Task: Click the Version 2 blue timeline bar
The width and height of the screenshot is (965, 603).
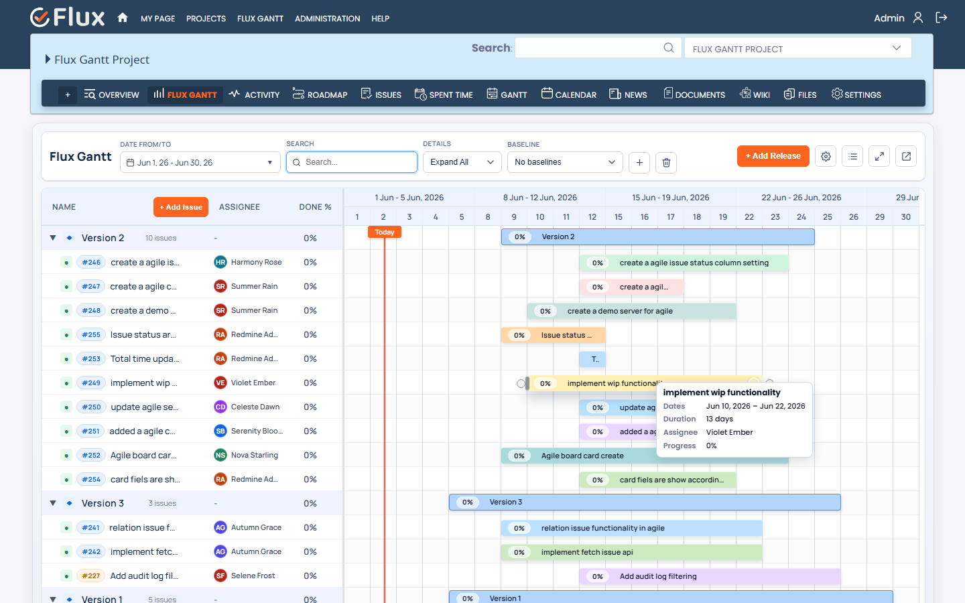Action: point(657,237)
